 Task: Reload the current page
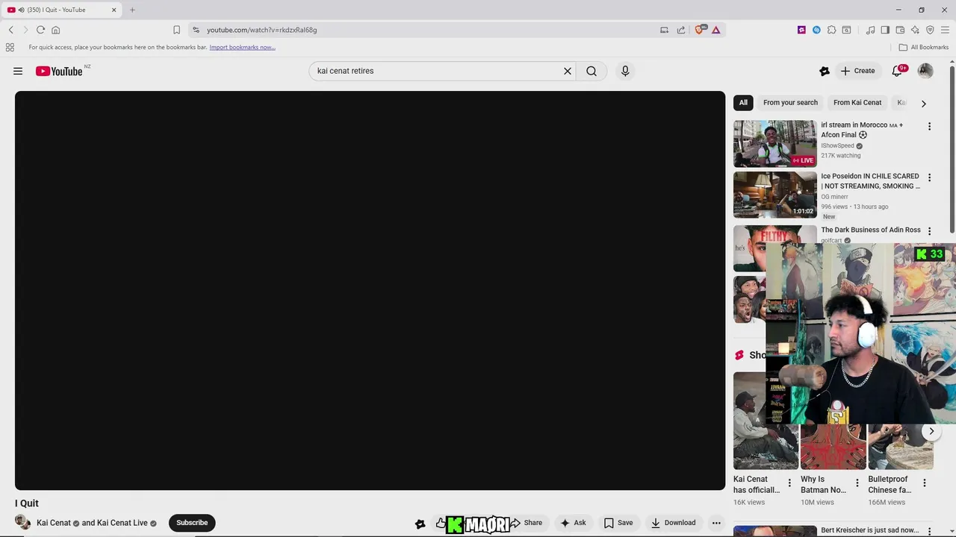[40, 30]
